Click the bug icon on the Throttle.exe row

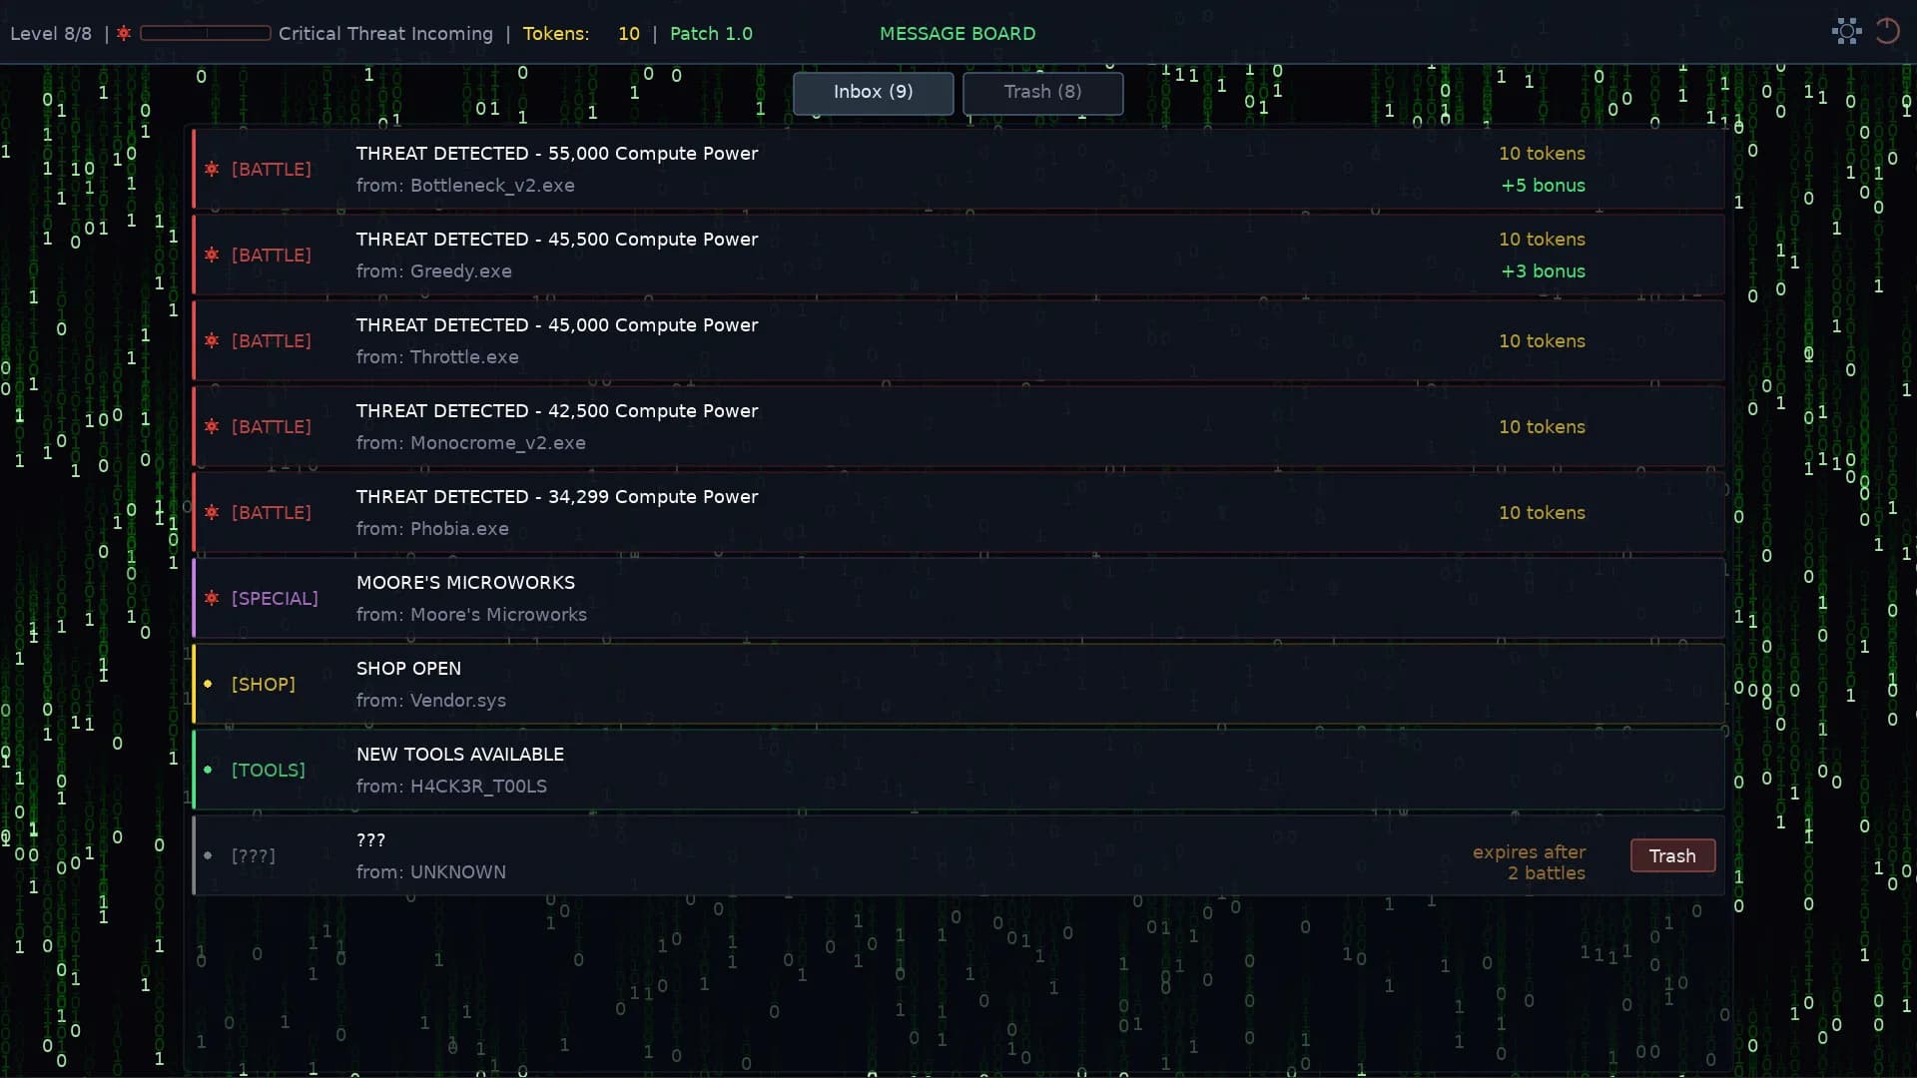pyautogui.click(x=212, y=340)
